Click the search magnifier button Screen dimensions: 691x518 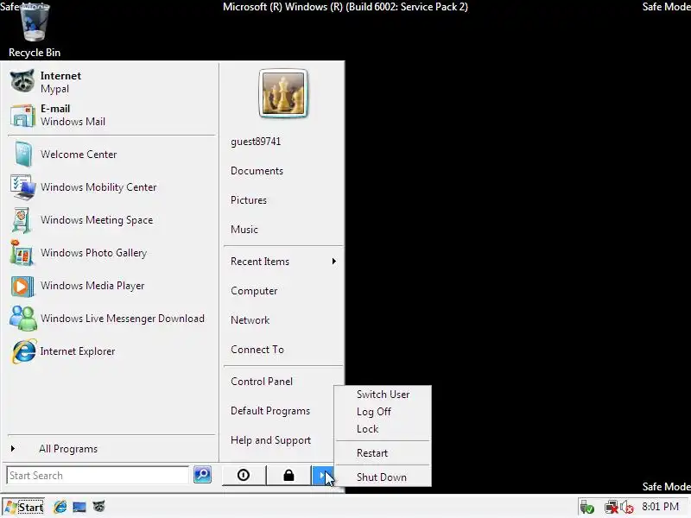coord(202,474)
